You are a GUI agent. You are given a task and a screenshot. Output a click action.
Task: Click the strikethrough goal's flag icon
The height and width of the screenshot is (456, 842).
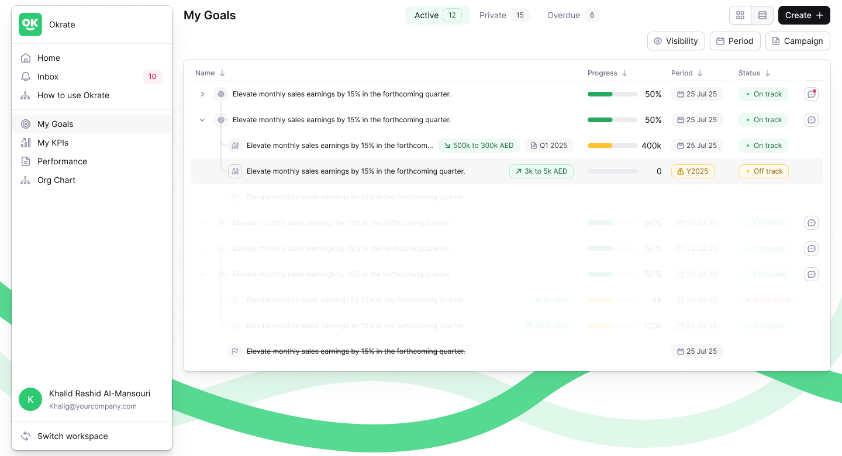pos(235,351)
